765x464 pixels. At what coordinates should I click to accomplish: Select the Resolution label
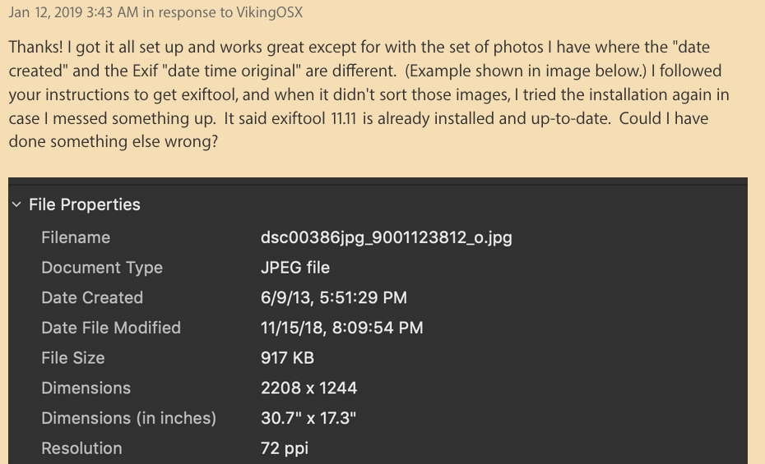(x=81, y=448)
